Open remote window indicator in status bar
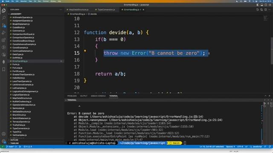Screen dimensions: 273x153 2,147
